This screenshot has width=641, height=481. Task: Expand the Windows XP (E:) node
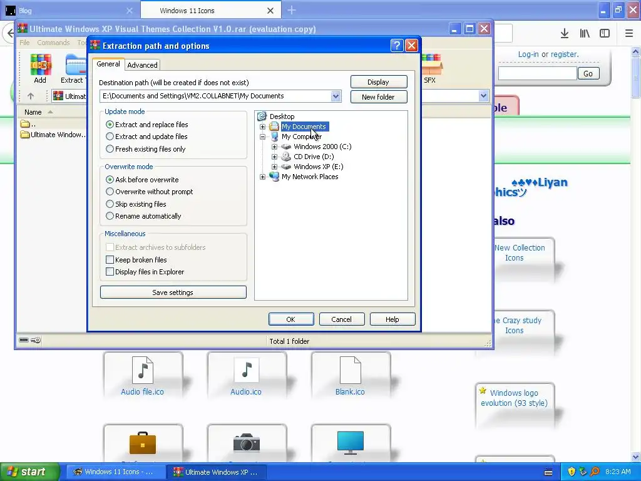click(x=274, y=167)
